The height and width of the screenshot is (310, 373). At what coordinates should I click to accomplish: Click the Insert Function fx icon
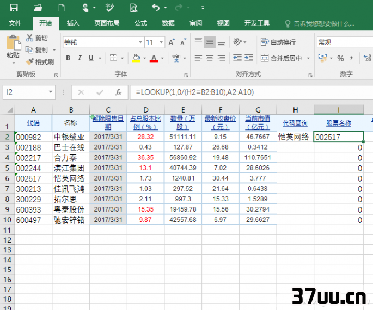[x=118, y=92]
